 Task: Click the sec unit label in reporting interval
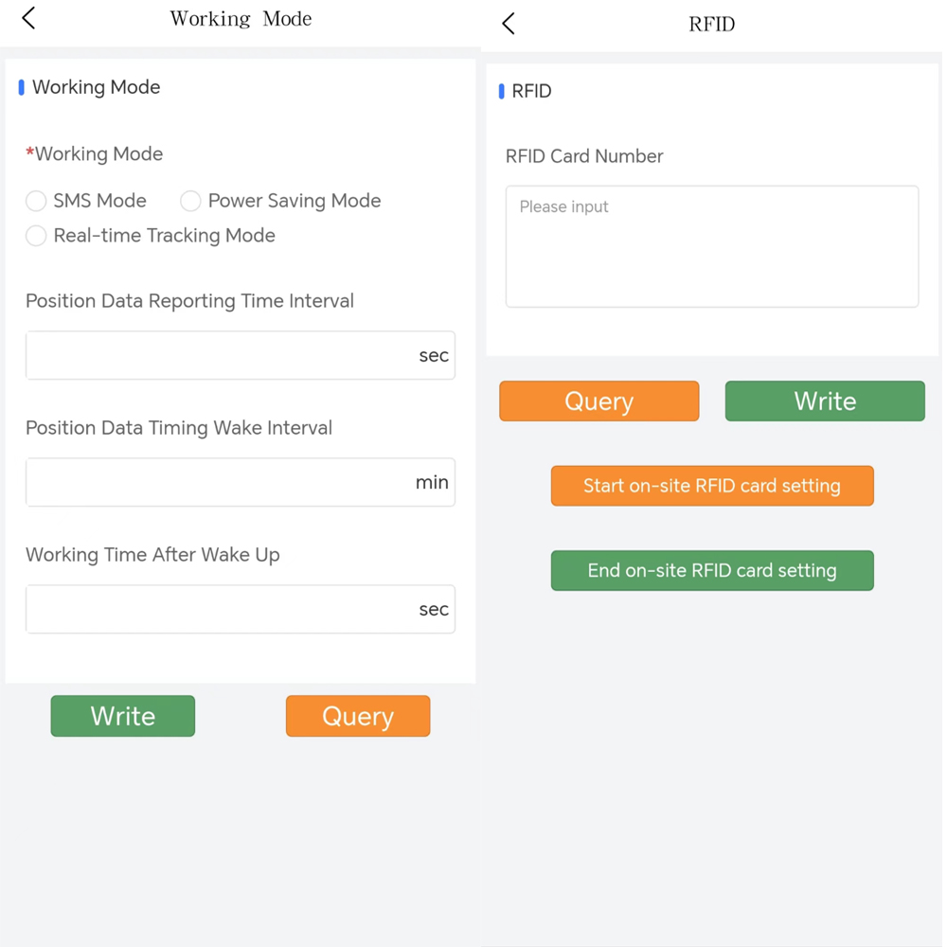tap(434, 355)
